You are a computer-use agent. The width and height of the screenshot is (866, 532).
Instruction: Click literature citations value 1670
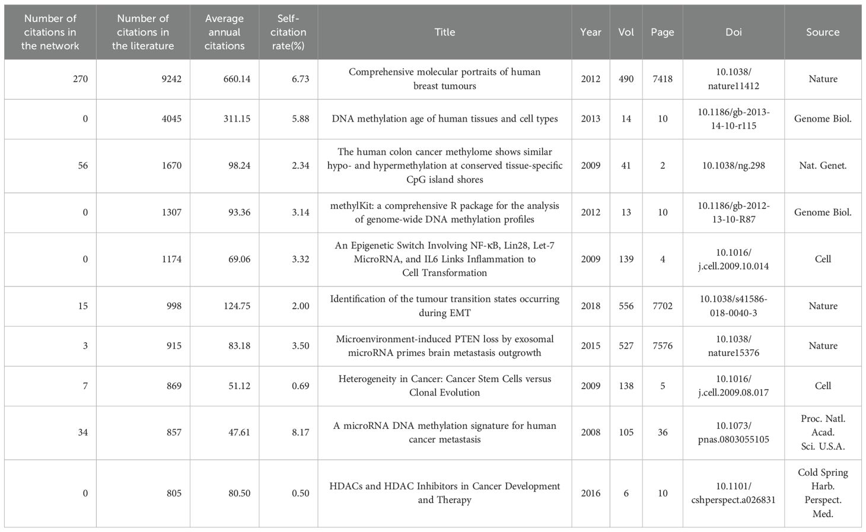pyautogui.click(x=171, y=165)
